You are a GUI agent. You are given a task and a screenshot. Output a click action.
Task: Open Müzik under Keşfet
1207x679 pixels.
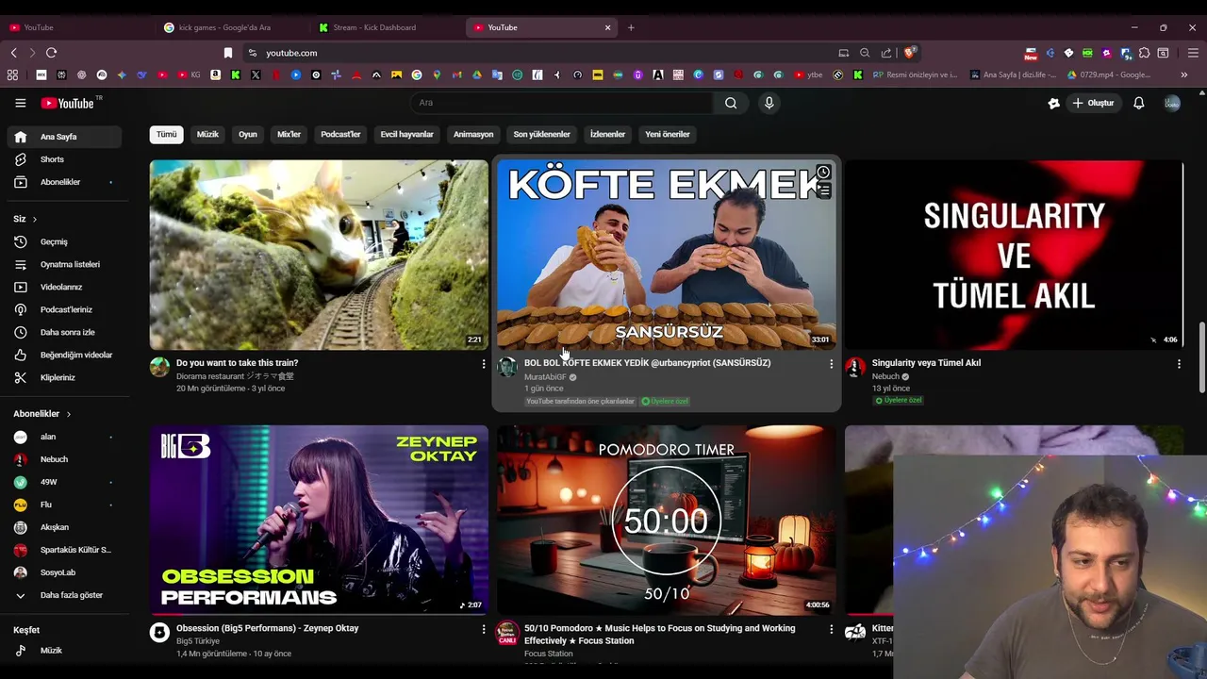(x=64, y=651)
